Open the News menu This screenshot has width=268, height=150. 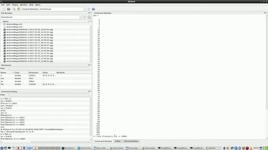[38, 5]
